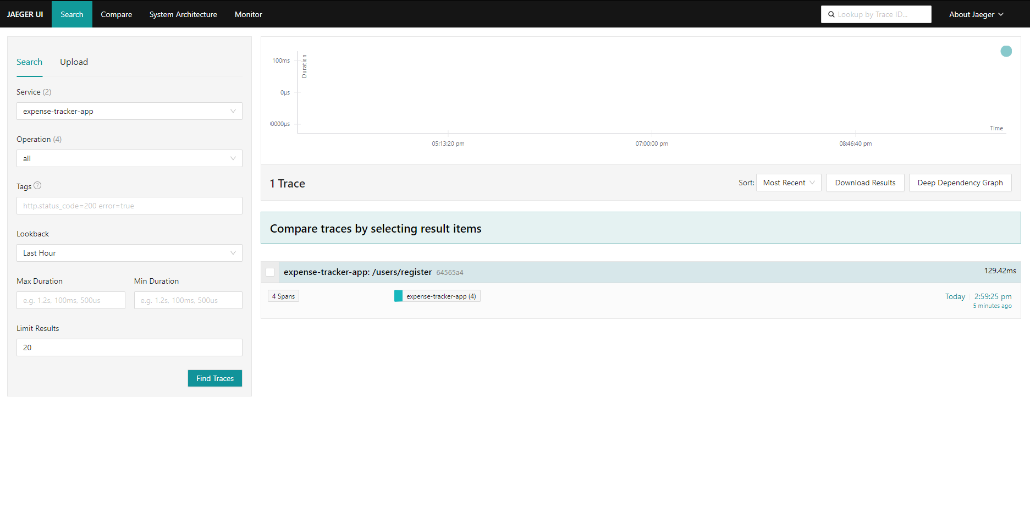1030x513 pixels.
Task: Click the Download Results button
Action: (x=864, y=183)
